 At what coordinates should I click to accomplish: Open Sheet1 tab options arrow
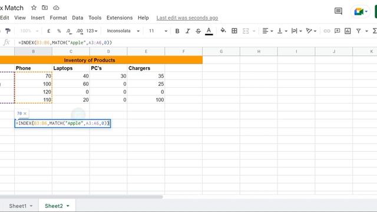(x=31, y=206)
